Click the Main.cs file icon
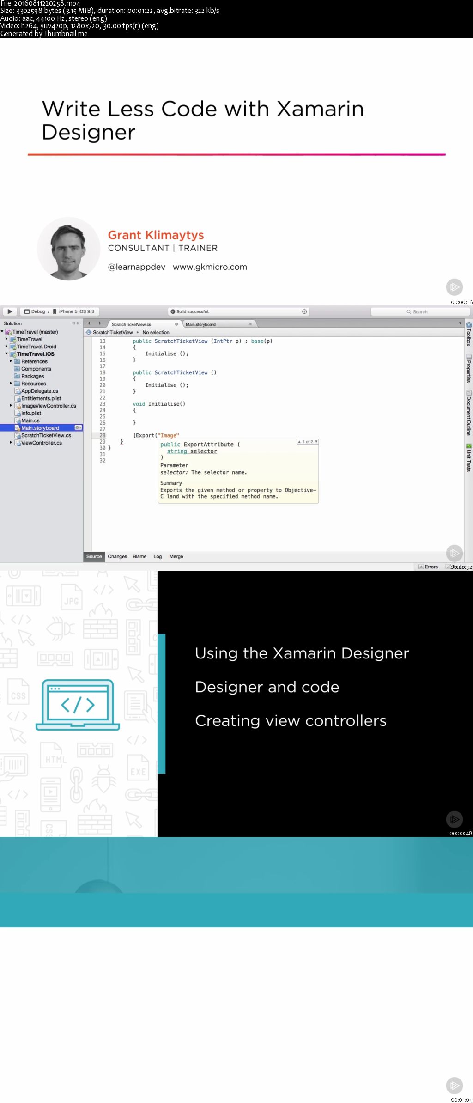The image size is (473, 1103). pos(18,420)
